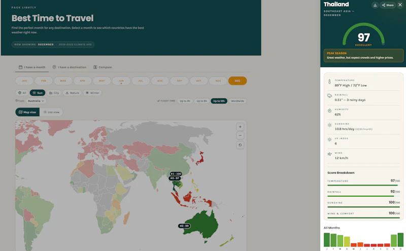This screenshot has height=251, width=406.
Task: Click '89°F High / 72°F Low' text
Action: 351,85
